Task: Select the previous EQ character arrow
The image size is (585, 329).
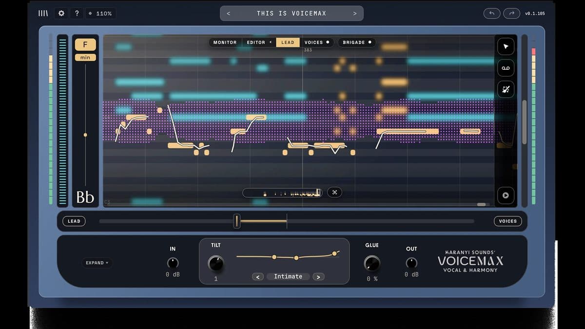Action: (258, 277)
